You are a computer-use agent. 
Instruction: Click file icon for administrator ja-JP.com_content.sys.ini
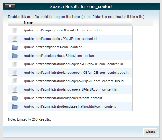tap(15, 81)
